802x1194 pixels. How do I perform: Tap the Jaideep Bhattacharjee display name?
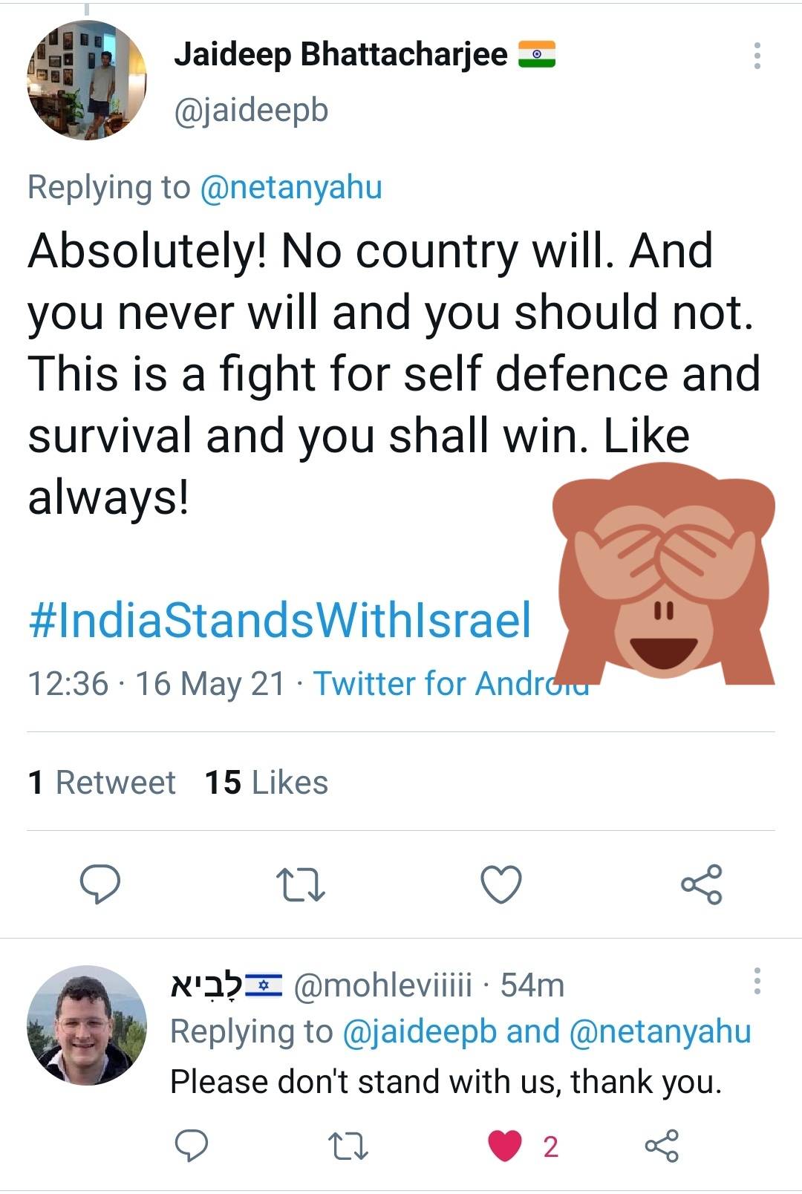[x=341, y=54]
